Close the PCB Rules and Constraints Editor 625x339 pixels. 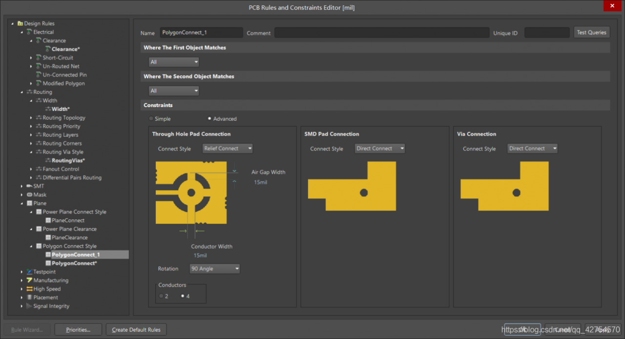[x=612, y=6]
